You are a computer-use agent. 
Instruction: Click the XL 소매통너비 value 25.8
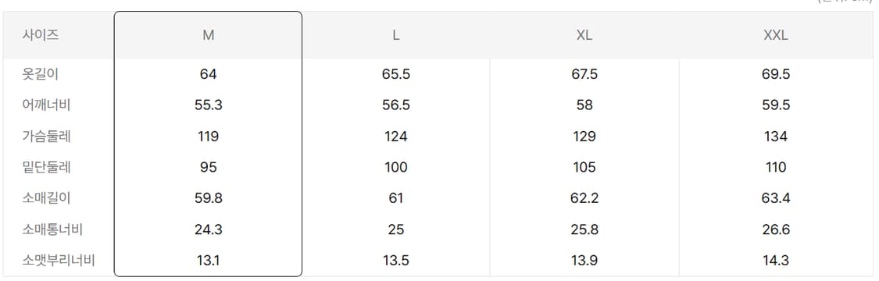click(x=584, y=229)
